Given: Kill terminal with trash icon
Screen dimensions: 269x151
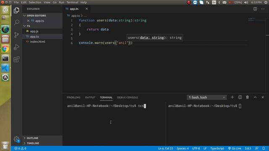Looking at the screenshot, I should [248, 97].
